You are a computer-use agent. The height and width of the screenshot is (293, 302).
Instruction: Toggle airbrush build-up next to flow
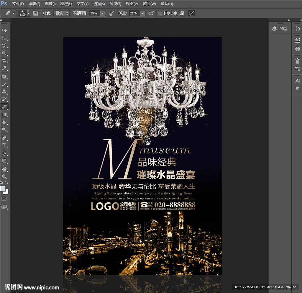[x=151, y=13]
